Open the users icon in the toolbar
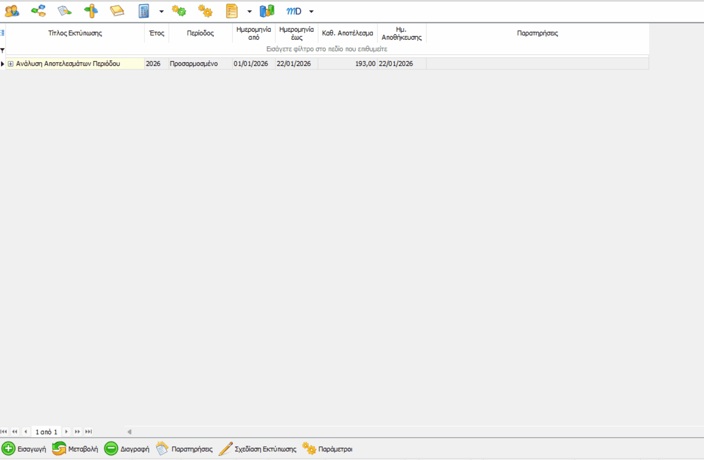Screen dimensions: 704x460 click(12, 11)
